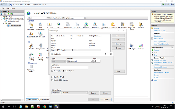Image resolution: width=175 pixels, height=109 pixels.
Task: Click Close in Site Bindings dialog
Action: (118, 71)
